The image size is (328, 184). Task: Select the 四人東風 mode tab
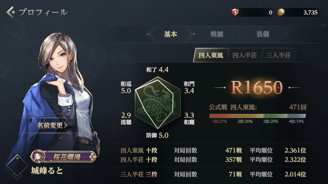click(211, 55)
